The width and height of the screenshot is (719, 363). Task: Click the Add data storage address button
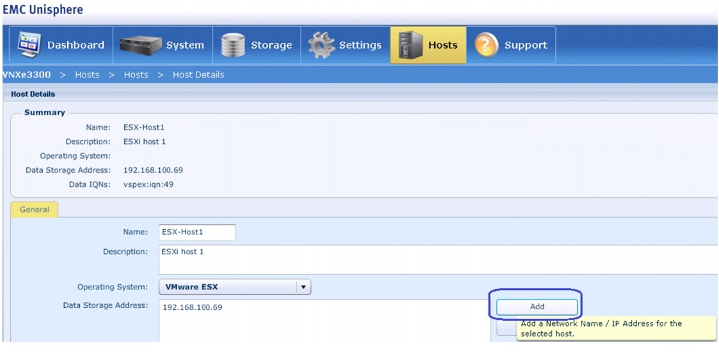point(537,307)
